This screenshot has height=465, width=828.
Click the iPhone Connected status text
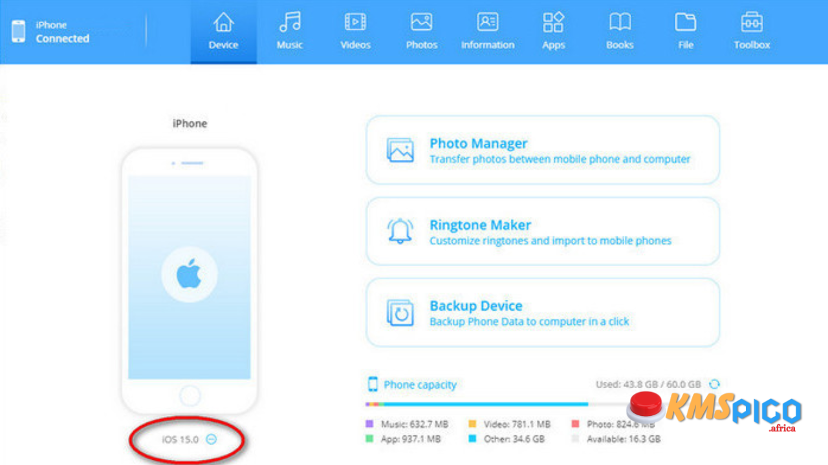62,32
